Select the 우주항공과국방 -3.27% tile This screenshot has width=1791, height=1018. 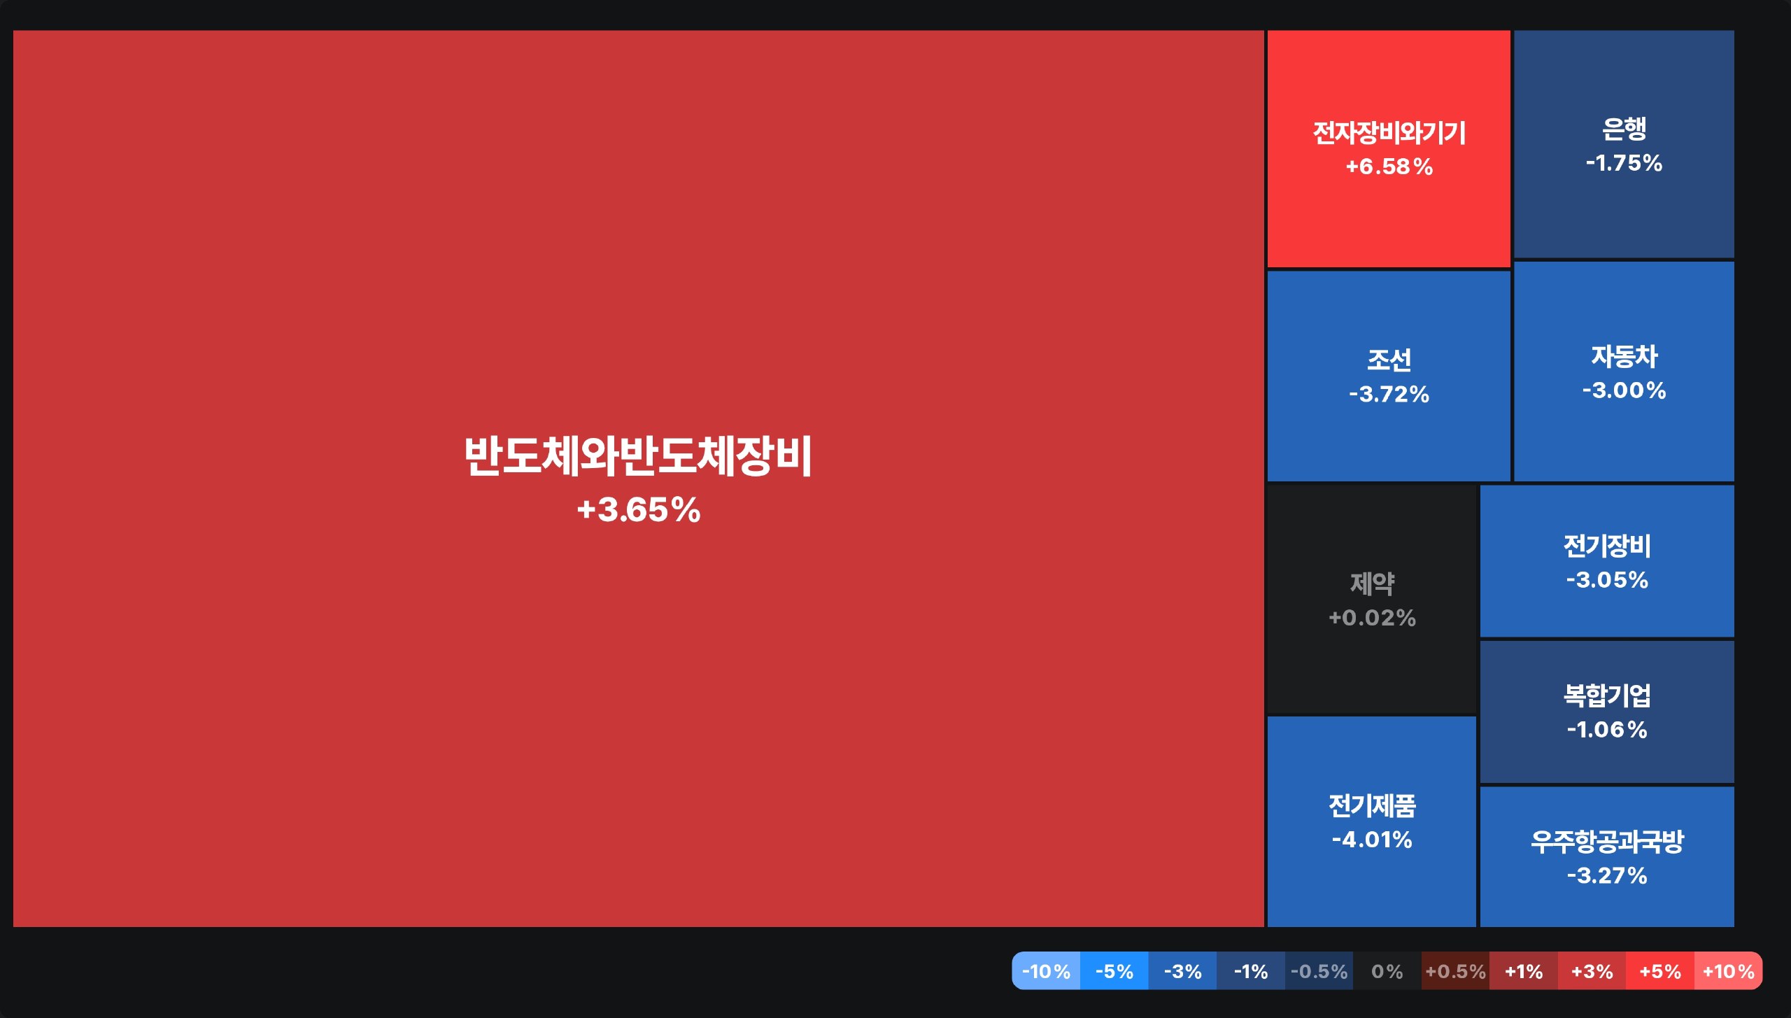point(1607,857)
